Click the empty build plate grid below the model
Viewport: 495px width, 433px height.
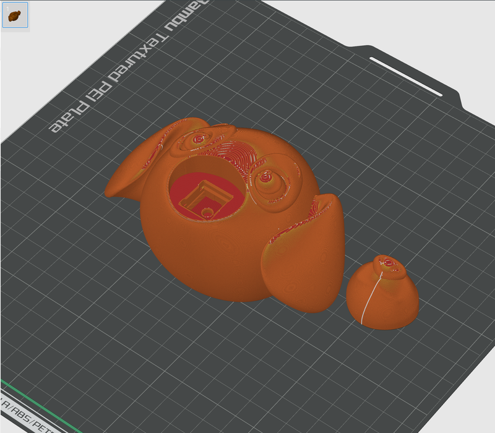pos(217,359)
